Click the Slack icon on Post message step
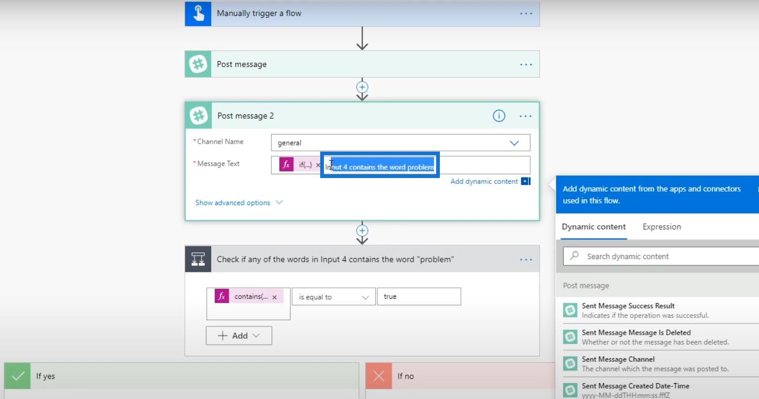This screenshot has height=399, width=759. pyautogui.click(x=198, y=64)
